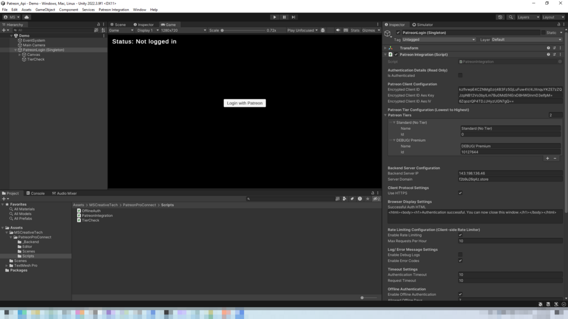The image size is (568, 319).
Task: Switch to the Scene tab
Action: click(118, 25)
